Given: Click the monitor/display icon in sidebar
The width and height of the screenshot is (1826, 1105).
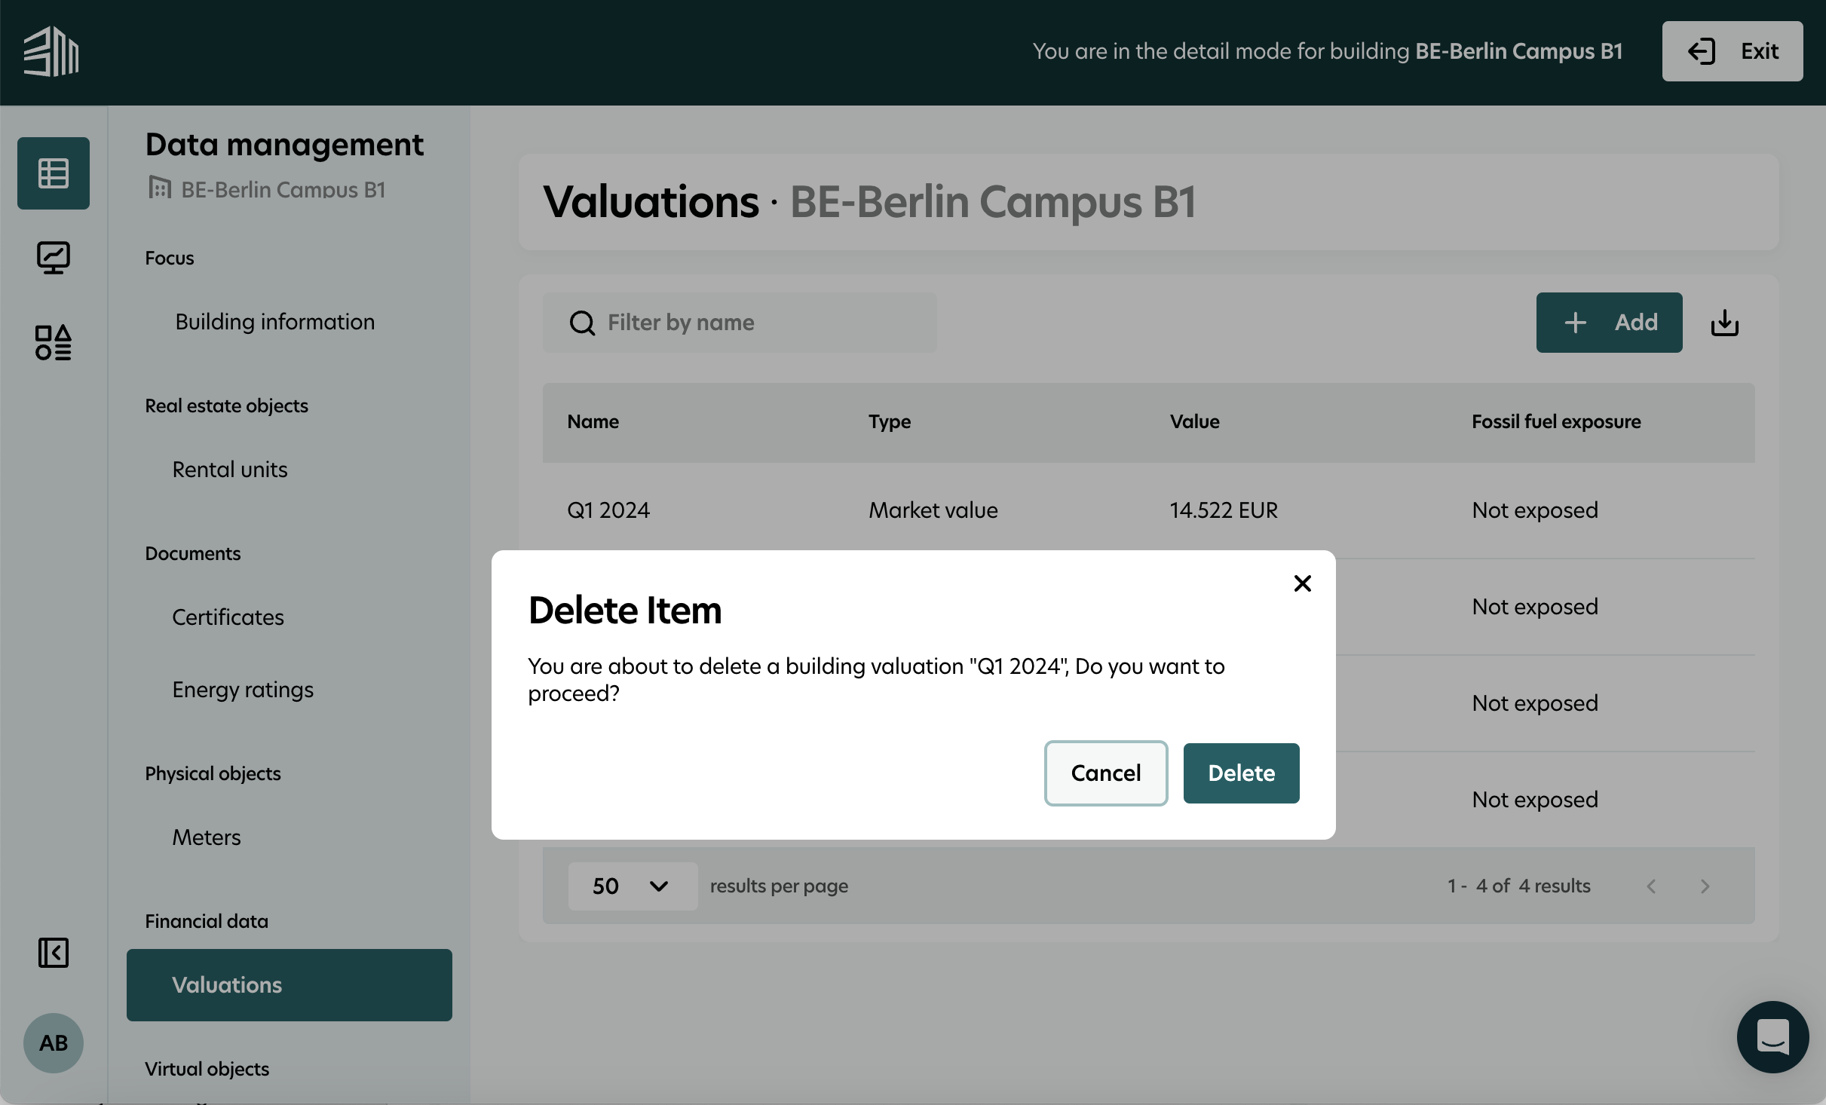Looking at the screenshot, I should (x=54, y=256).
